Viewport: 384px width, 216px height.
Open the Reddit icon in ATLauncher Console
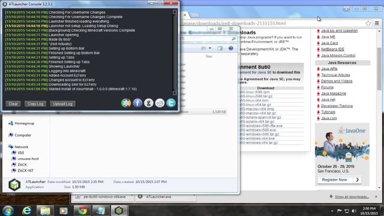point(160,103)
